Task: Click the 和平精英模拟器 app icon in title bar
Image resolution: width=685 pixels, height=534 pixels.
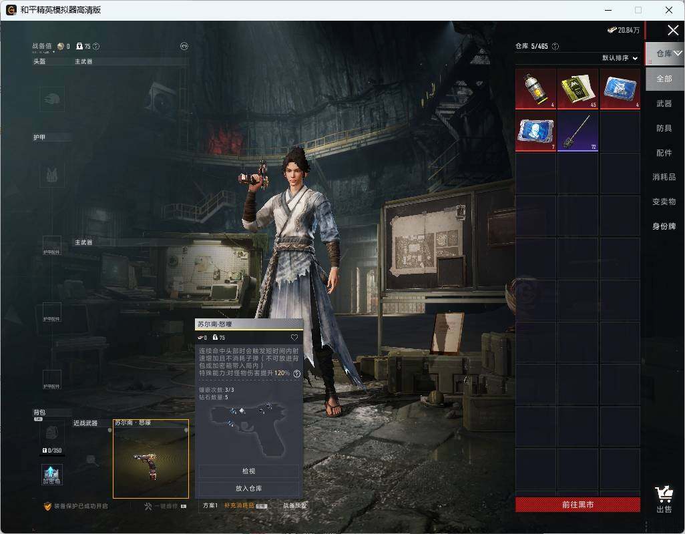Action: click(x=11, y=9)
